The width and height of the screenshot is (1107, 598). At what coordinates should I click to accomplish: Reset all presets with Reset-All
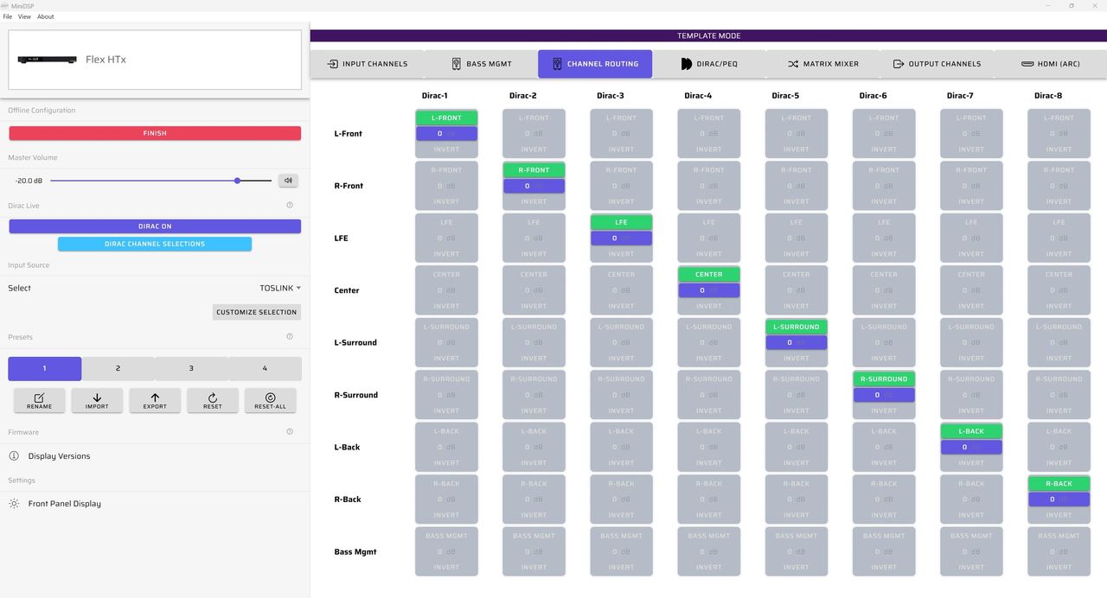[x=270, y=400]
